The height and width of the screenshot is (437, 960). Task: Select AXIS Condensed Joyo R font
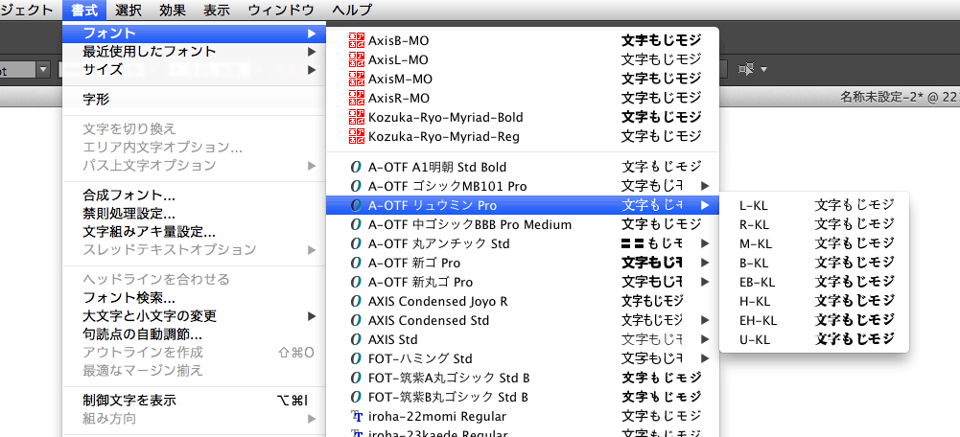pyautogui.click(x=523, y=301)
